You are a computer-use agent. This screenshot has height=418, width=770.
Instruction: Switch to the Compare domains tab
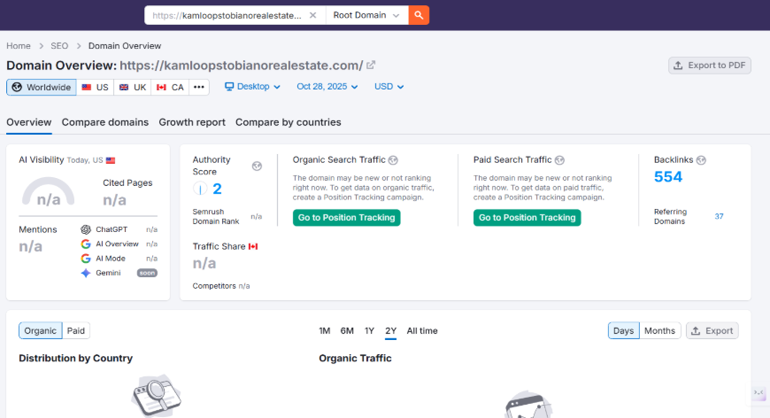click(105, 122)
